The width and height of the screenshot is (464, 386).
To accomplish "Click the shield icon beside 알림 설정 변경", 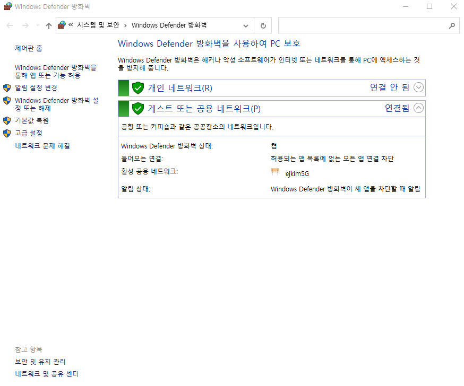I will (x=7, y=88).
